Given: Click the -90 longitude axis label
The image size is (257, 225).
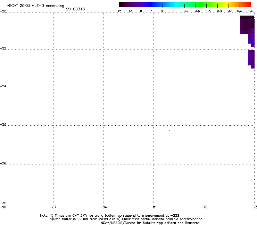Looking at the screenshot, I should pos(3,207).
